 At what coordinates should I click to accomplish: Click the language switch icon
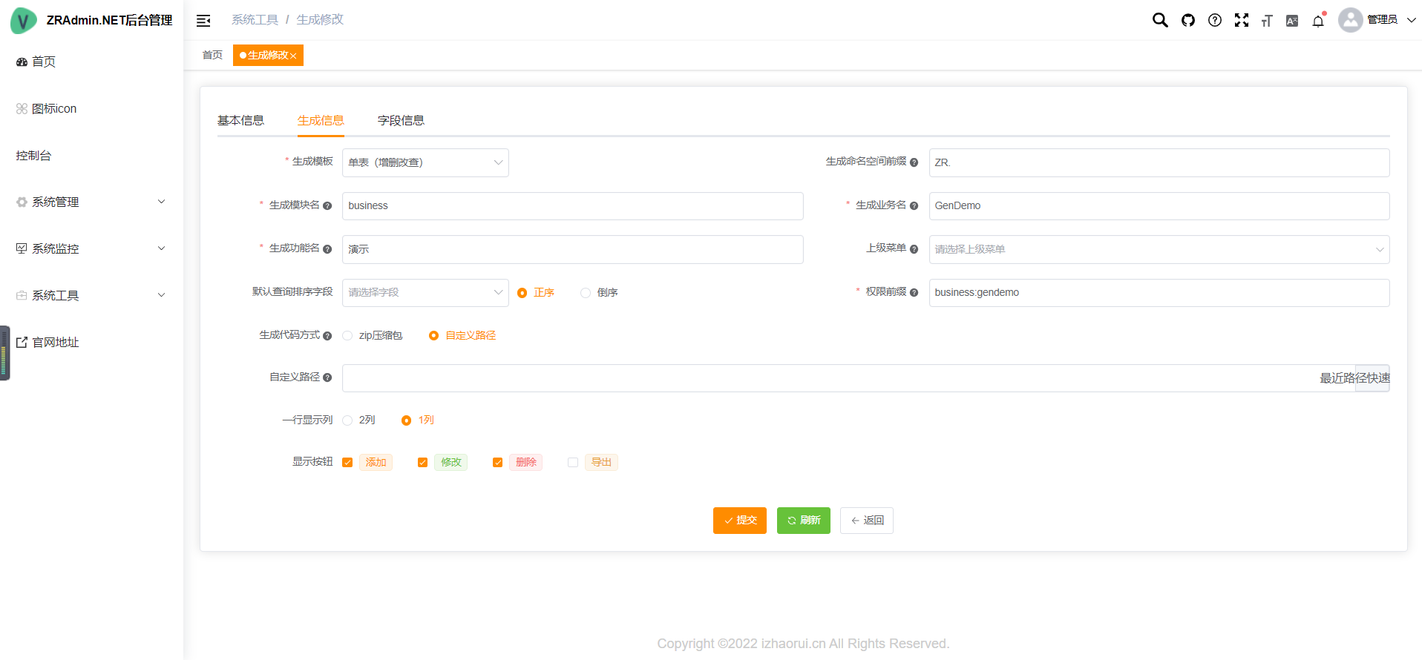coord(1292,21)
